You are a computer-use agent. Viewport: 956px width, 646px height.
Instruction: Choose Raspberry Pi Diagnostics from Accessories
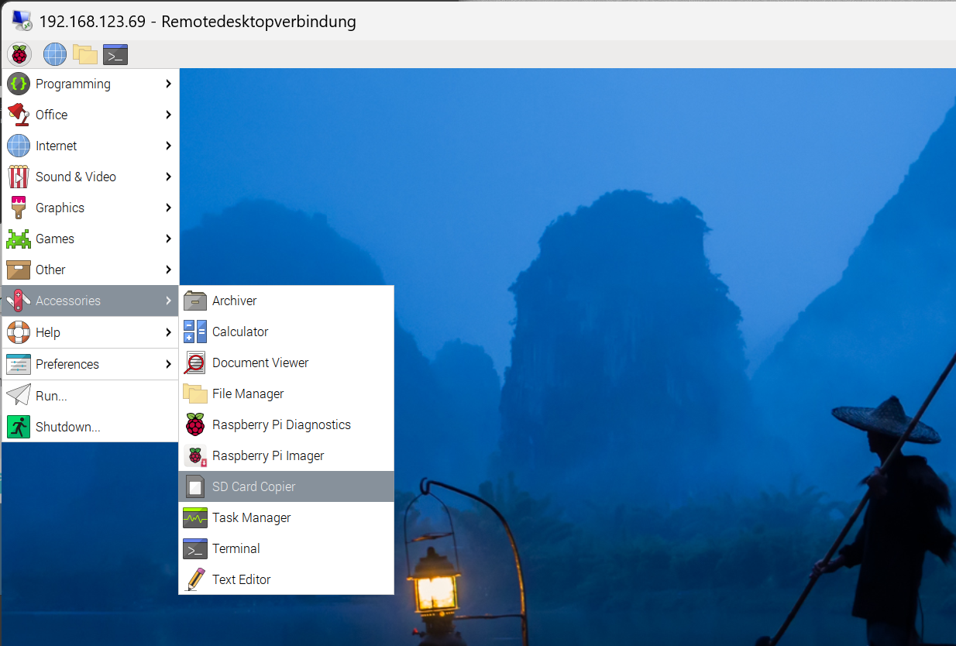coord(281,424)
